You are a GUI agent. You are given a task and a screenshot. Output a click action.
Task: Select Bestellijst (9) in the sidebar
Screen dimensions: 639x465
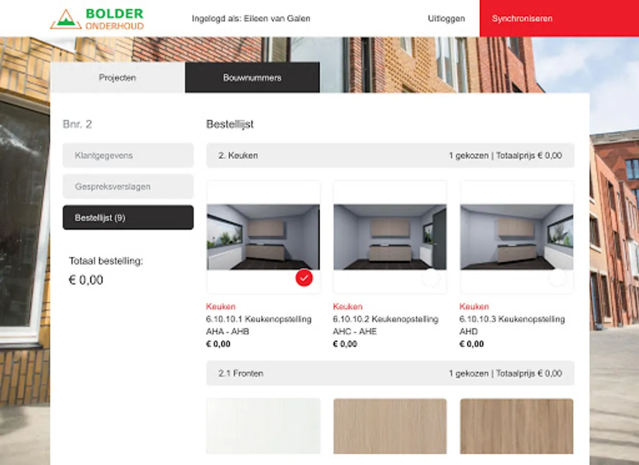pyautogui.click(x=128, y=218)
